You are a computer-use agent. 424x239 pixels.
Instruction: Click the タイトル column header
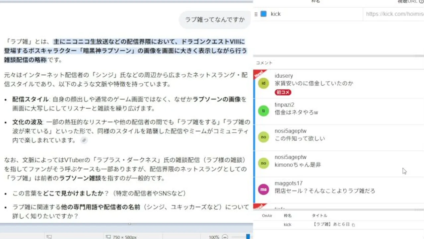point(319,216)
